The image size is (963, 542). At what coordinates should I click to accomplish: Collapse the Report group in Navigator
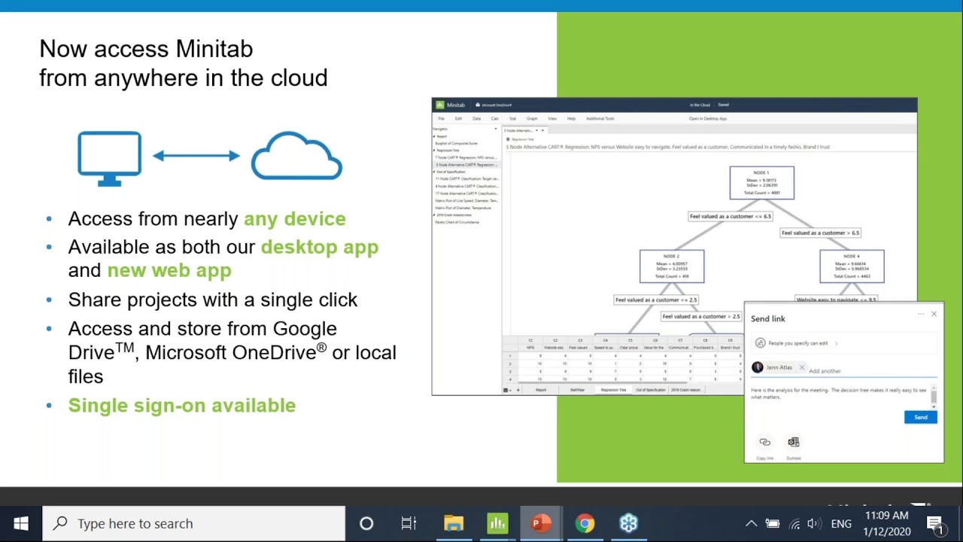pos(434,136)
